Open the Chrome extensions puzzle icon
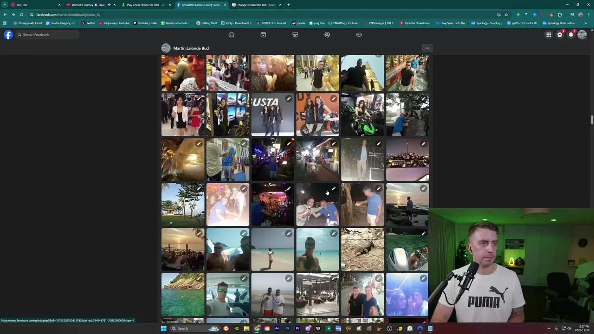Image resolution: width=594 pixels, height=334 pixels. (560, 14)
